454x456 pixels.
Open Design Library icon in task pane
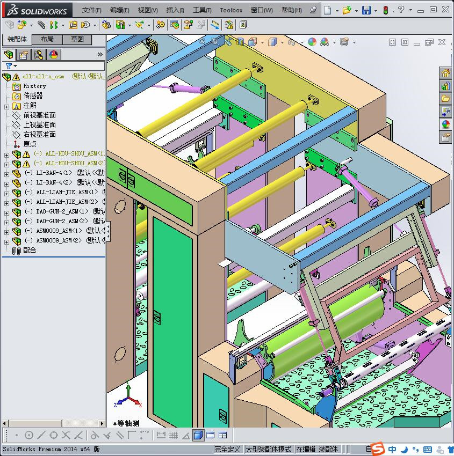(x=445, y=86)
